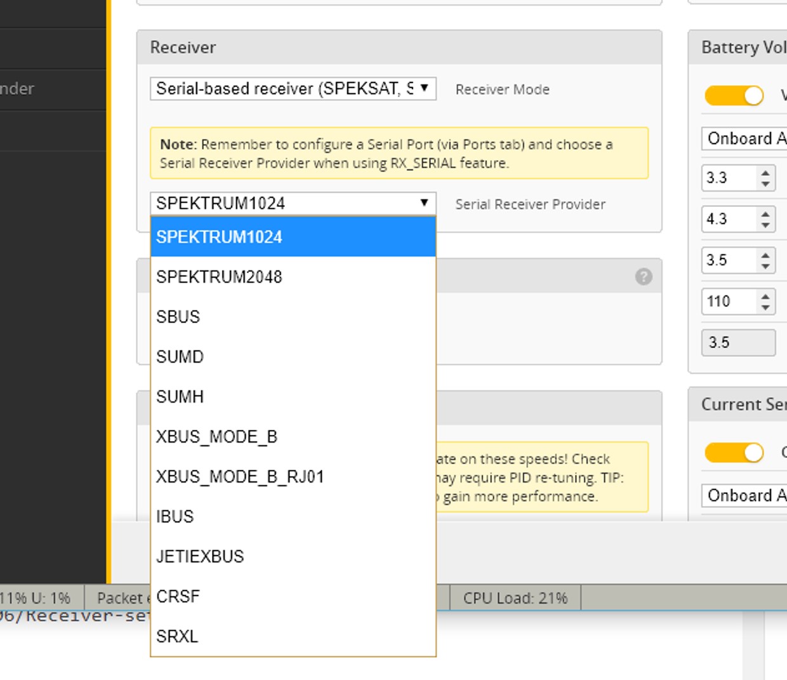
Task: Choose XBUS_MODE_B_RJ01 provider
Action: (293, 477)
